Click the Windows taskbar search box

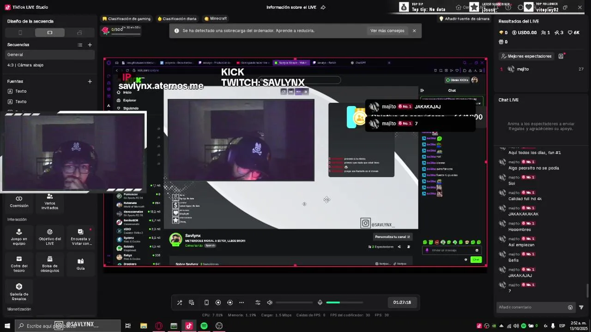[x=67, y=326]
